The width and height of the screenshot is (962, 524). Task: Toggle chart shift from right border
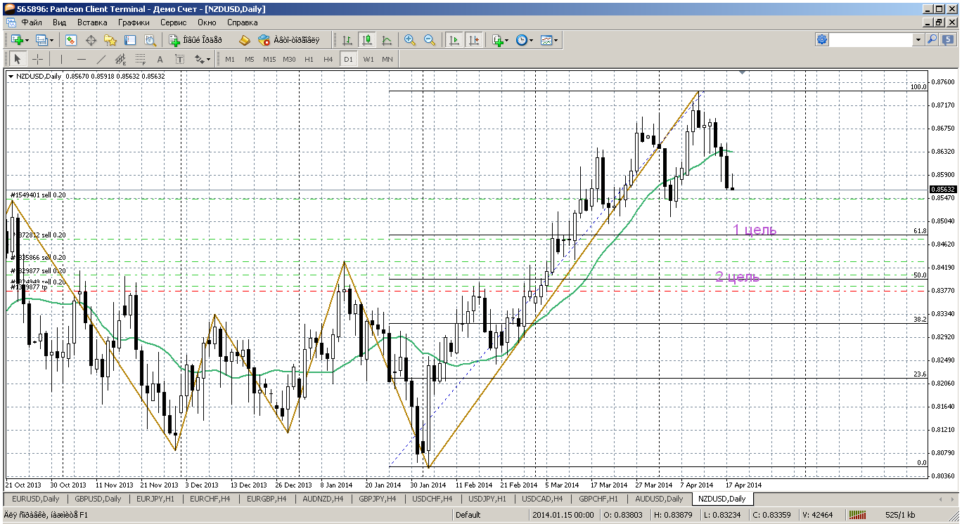[474, 41]
